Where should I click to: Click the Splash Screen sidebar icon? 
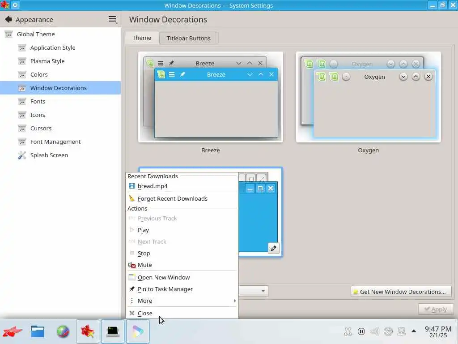tap(22, 155)
